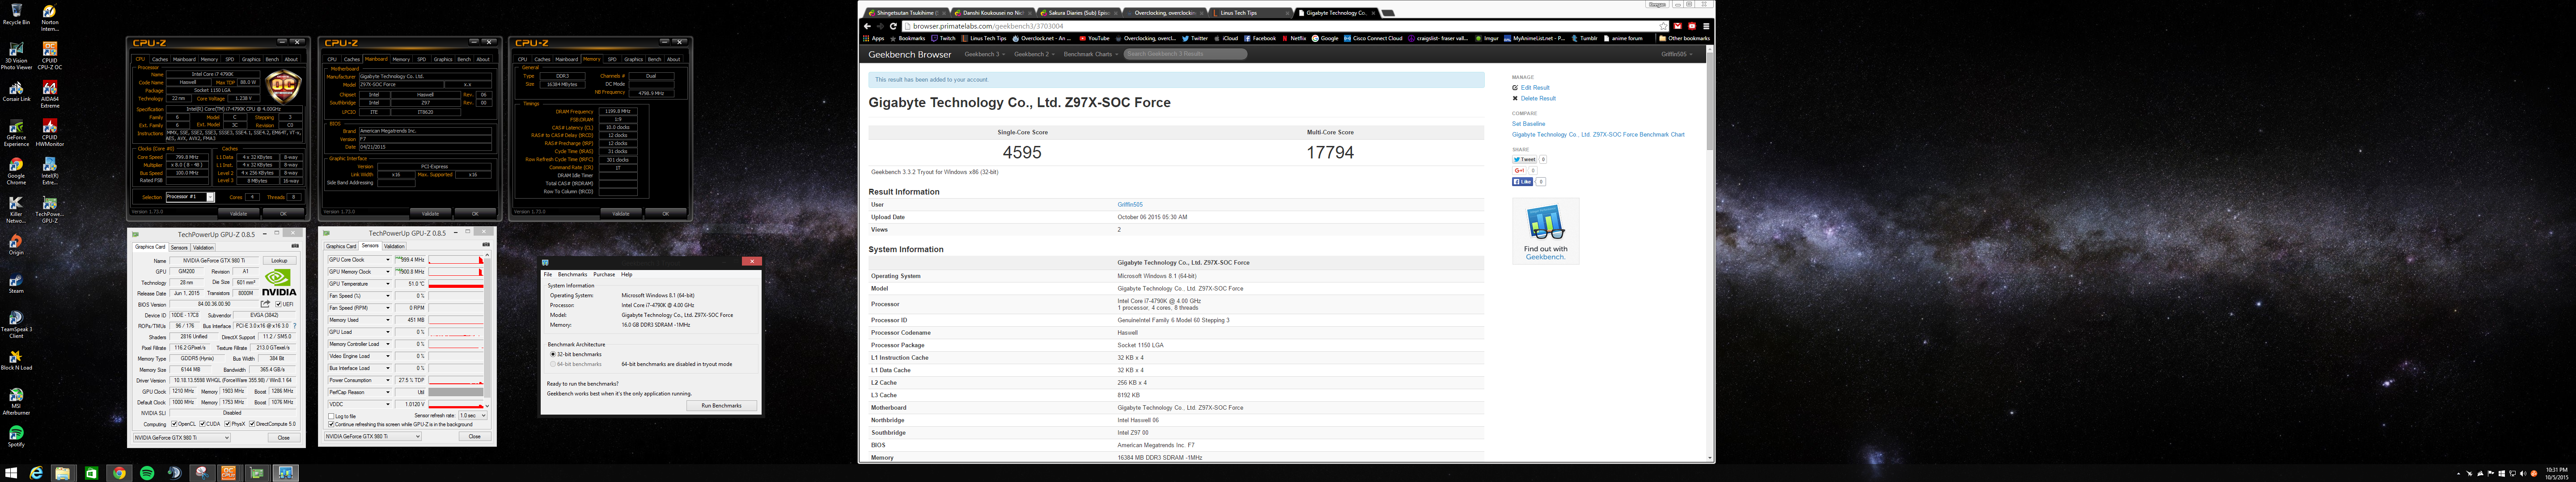
Task: Click the bookmark star in Chrome's address bar
Action: pyautogui.click(x=1663, y=26)
